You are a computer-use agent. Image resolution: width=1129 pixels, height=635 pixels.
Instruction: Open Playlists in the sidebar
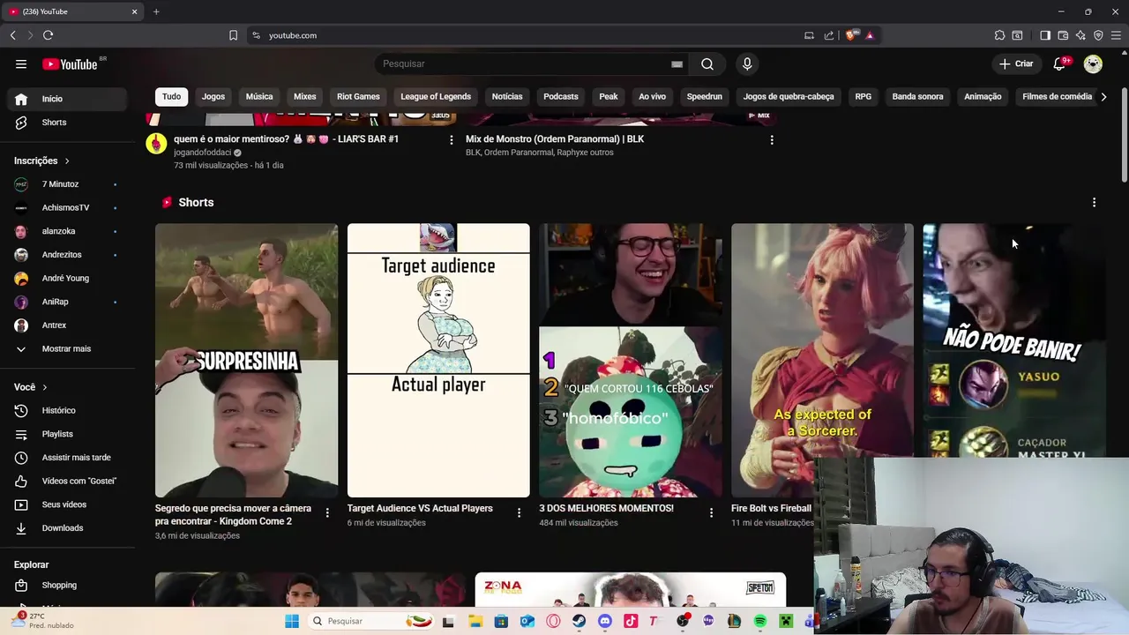pyautogui.click(x=69, y=434)
